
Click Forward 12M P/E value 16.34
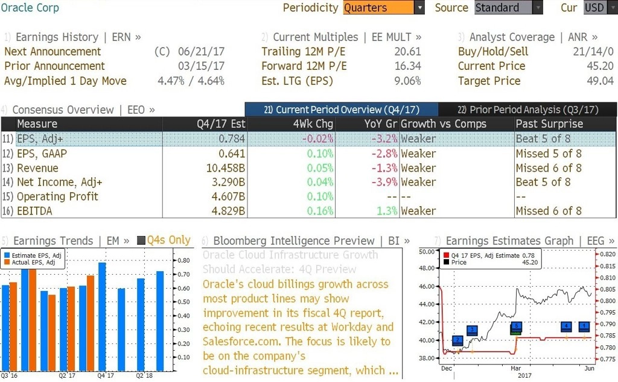point(407,66)
